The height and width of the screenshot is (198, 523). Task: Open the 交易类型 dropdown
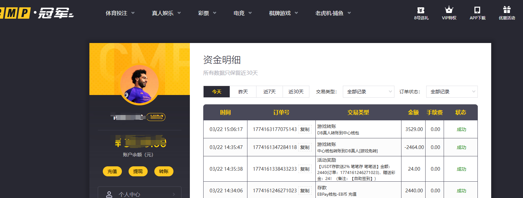click(368, 92)
